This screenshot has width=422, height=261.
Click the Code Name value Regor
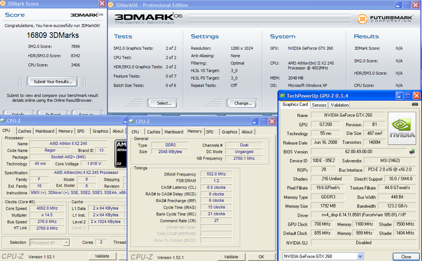pos(50,150)
